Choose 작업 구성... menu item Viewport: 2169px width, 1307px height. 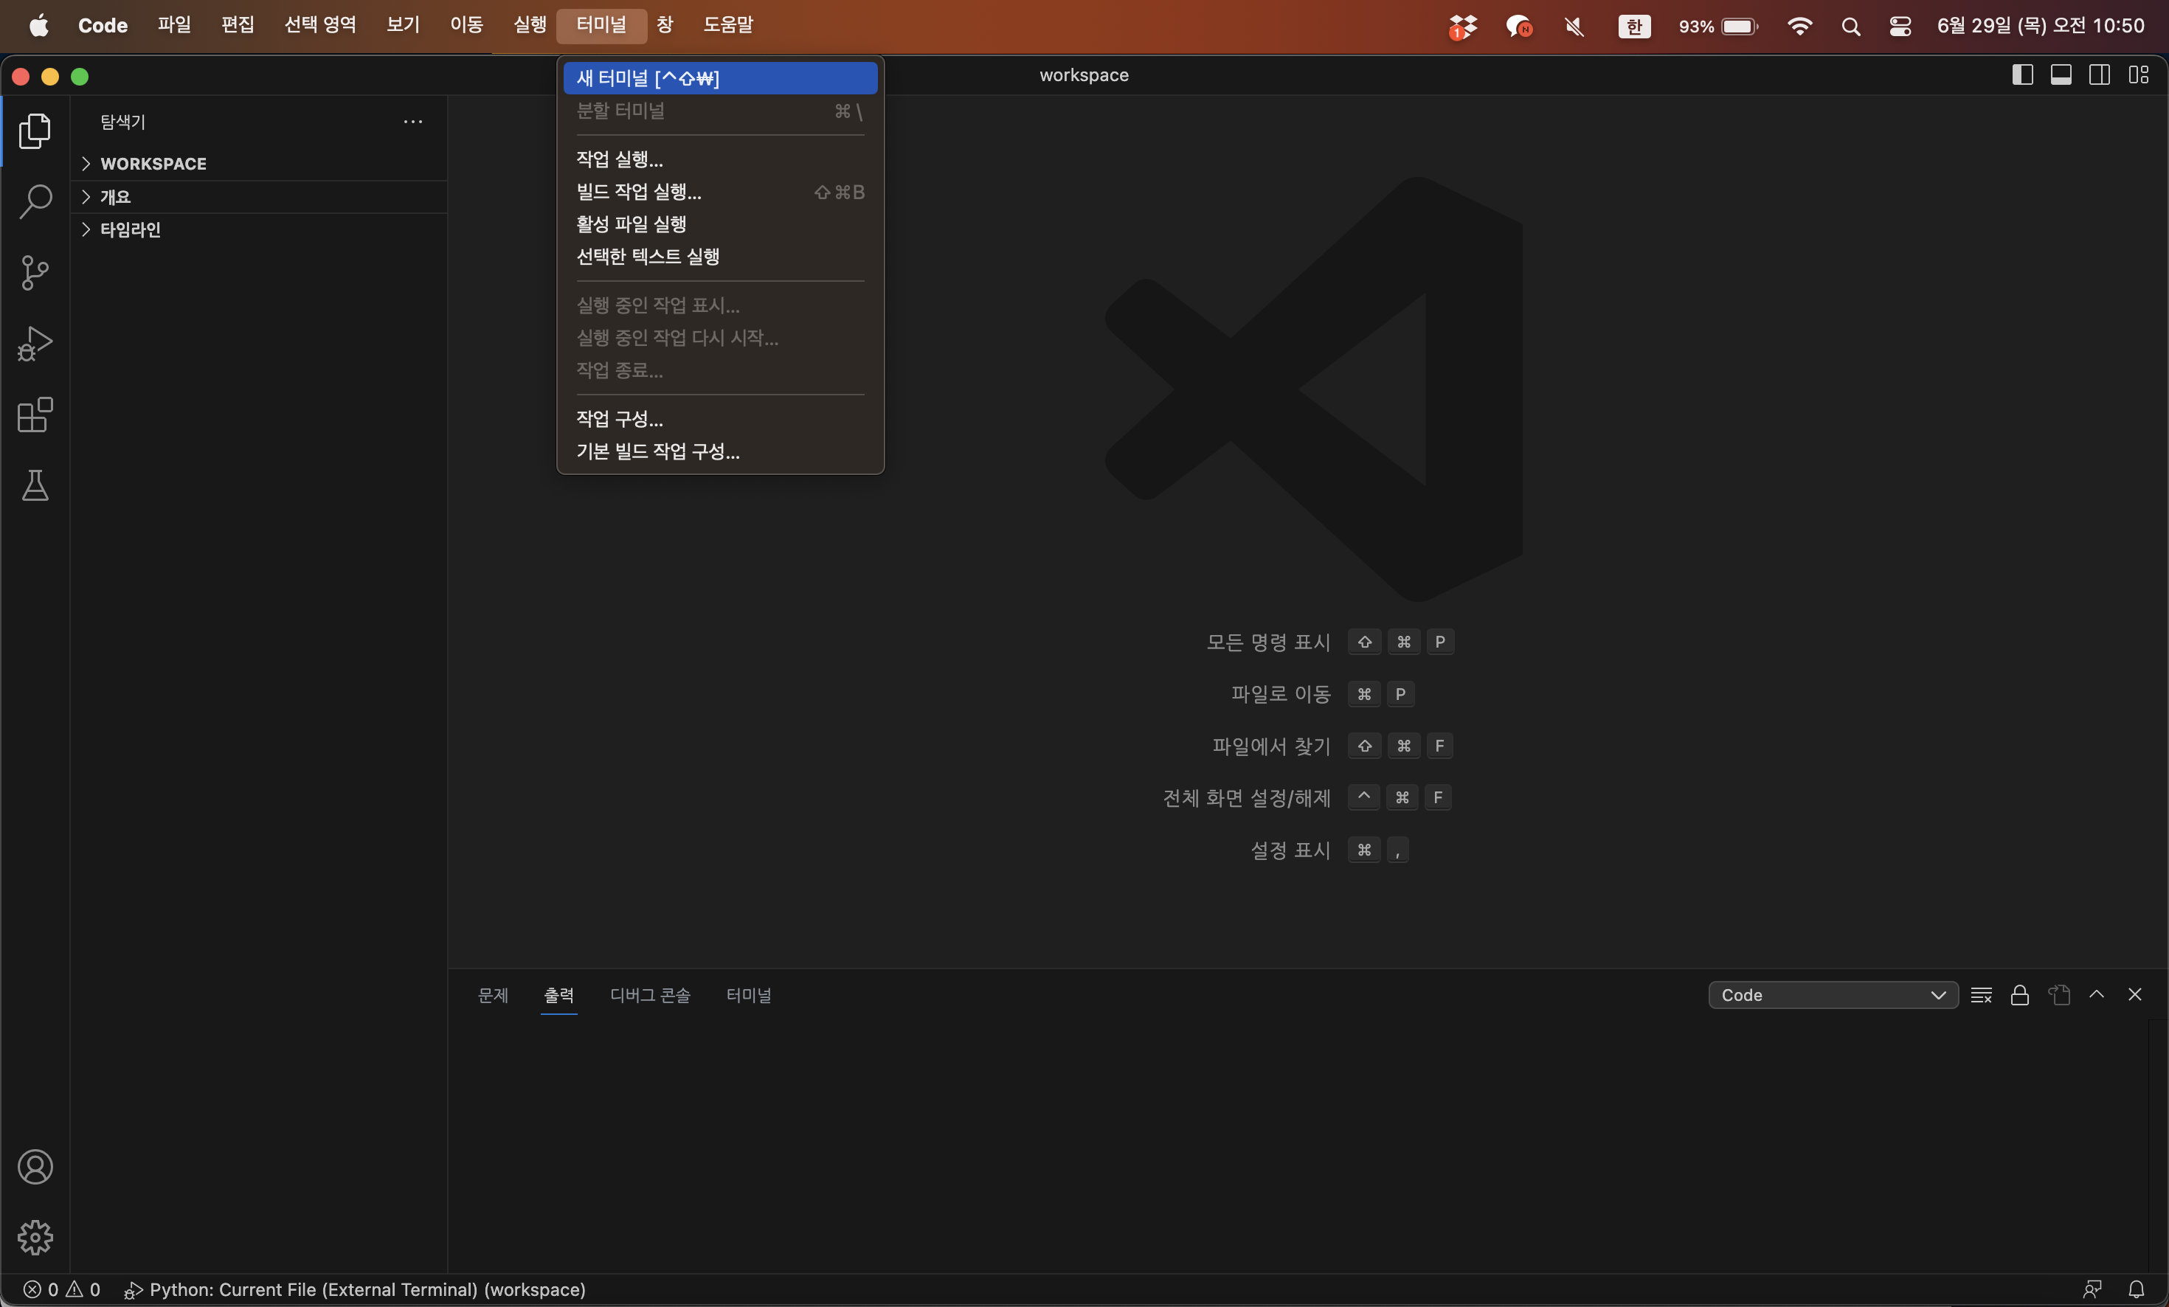point(720,419)
